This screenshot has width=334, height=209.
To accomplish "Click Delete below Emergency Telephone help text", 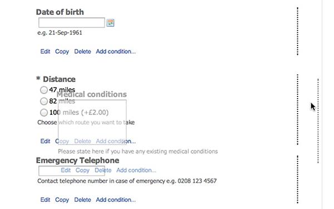I will click(x=82, y=200).
